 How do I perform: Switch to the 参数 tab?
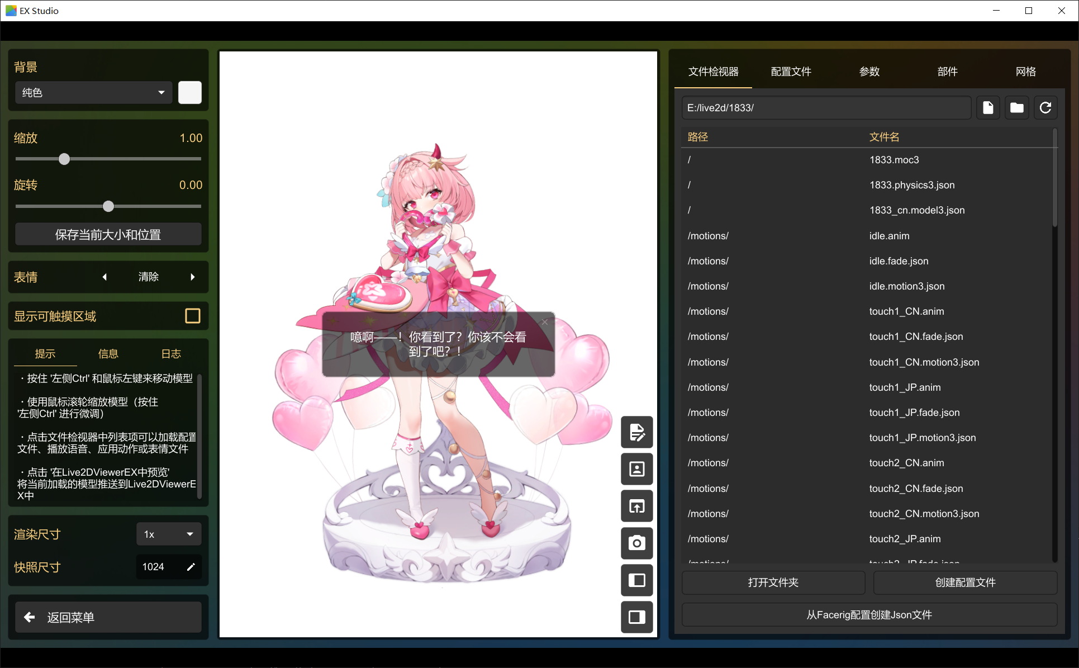[x=869, y=72]
